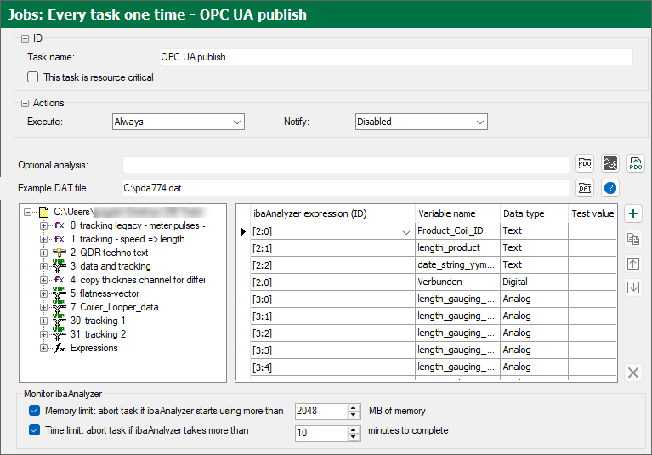
Task: Select the length_product cell
Action: click(457, 247)
